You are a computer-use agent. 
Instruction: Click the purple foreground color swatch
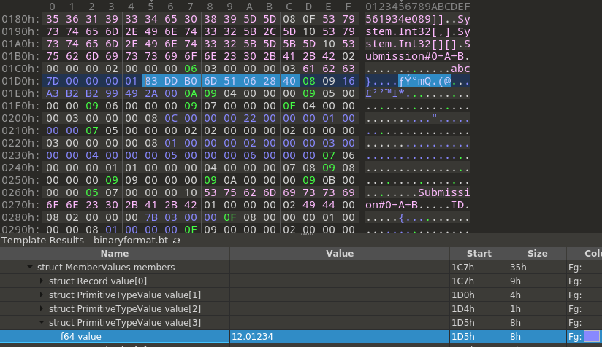[x=592, y=336]
